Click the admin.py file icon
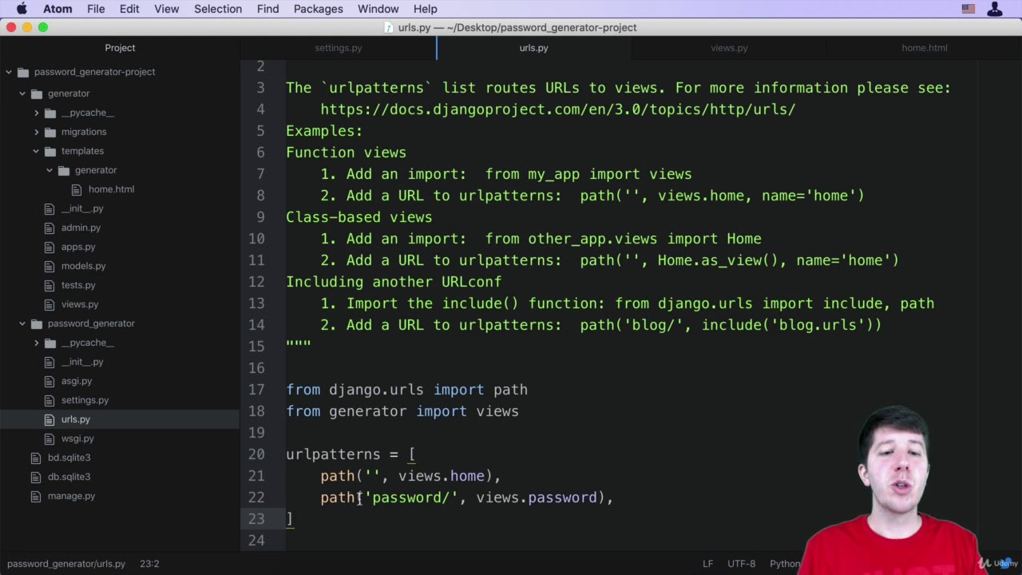Image resolution: width=1022 pixels, height=575 pixels. coord(50,228)
